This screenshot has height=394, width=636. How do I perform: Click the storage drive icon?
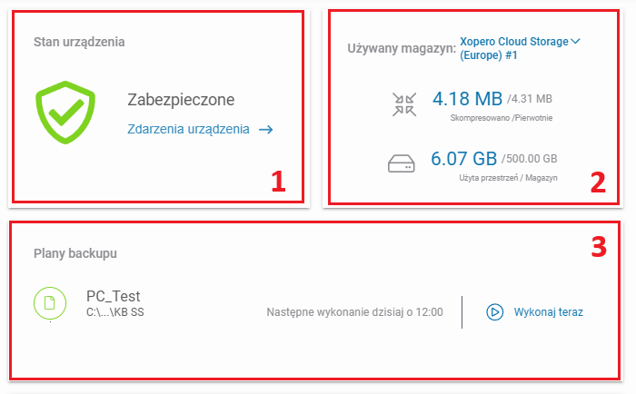[x=402, y=164]
